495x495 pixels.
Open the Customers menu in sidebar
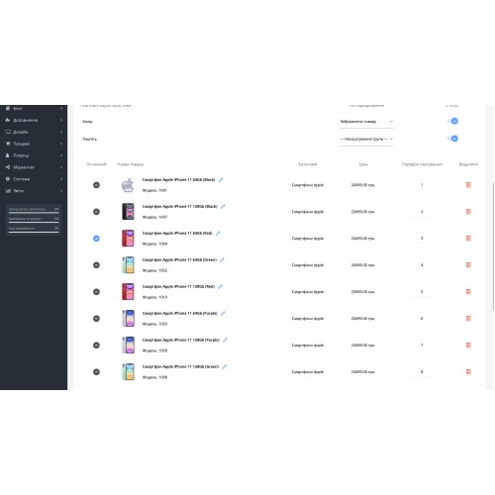[34, 155]
